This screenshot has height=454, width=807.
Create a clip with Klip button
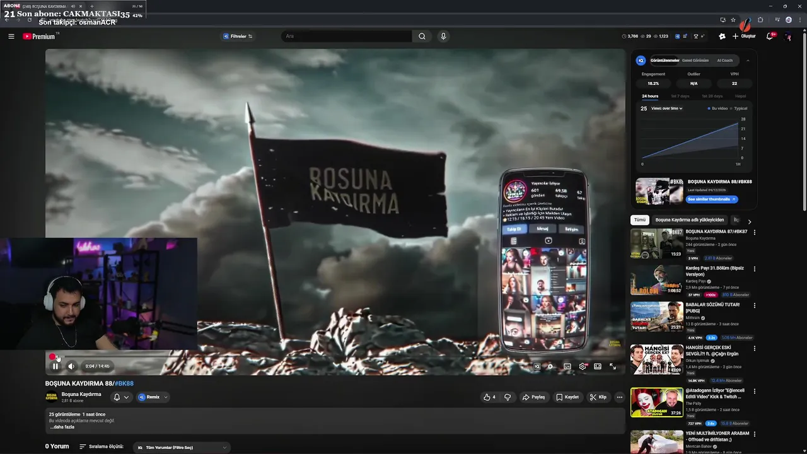(598, 397)
